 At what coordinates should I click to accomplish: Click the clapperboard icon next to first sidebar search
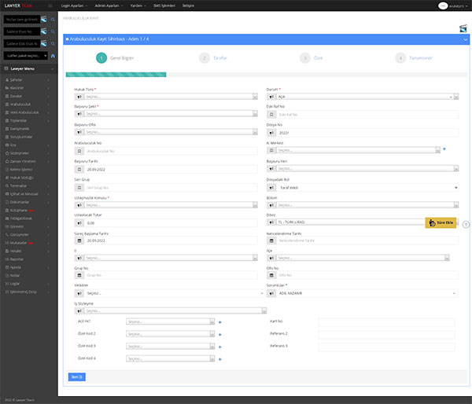(x=44, y=19)
